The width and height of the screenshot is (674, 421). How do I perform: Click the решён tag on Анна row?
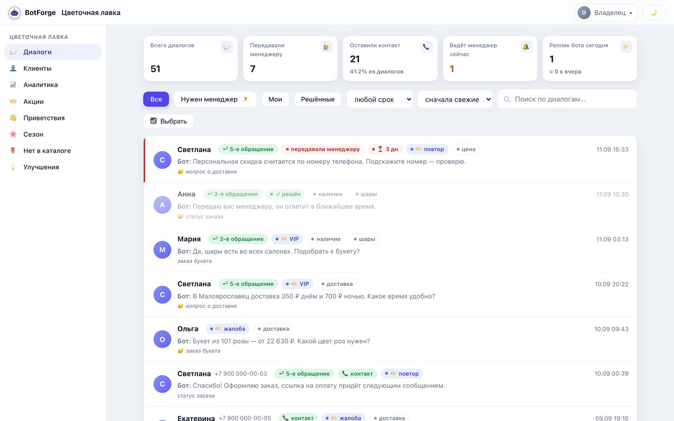[x=285, y=194]
